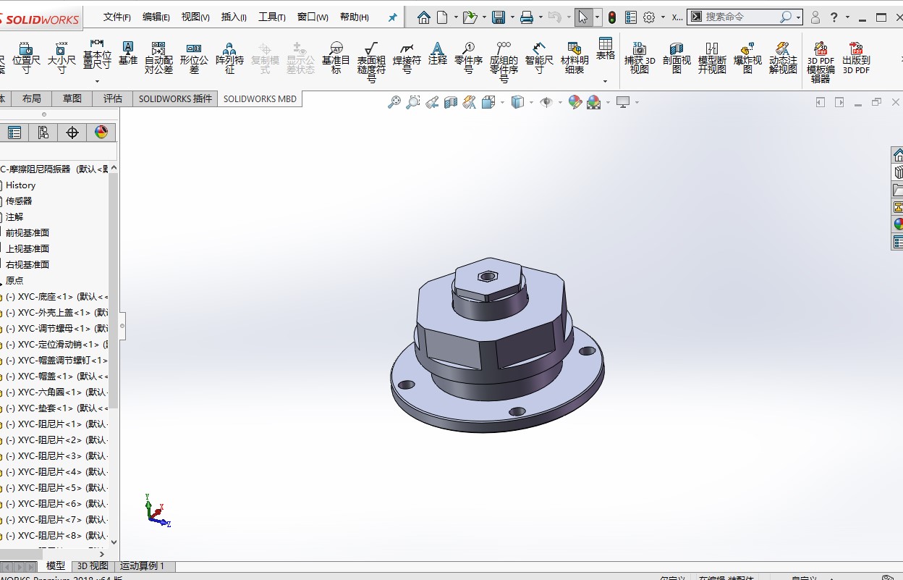Toggle the rebuild traffic light icon

pos(612,17)
